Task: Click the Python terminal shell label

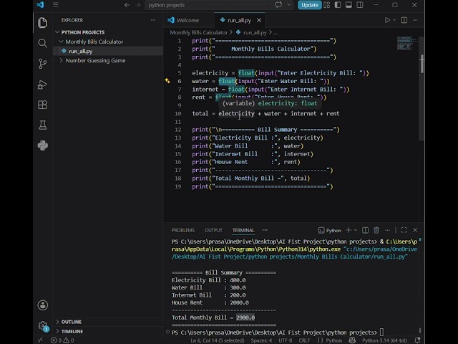Action: tap(330, 231)
